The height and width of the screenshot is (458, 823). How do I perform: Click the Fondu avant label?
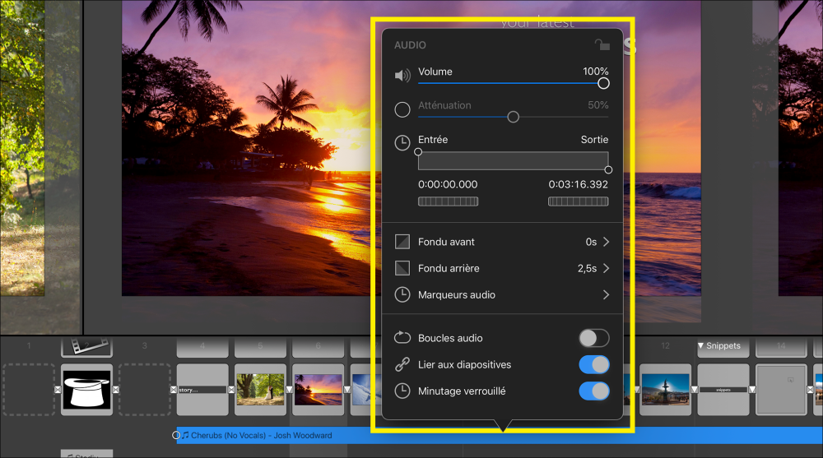pyautogui.click(x=446, y=242)
